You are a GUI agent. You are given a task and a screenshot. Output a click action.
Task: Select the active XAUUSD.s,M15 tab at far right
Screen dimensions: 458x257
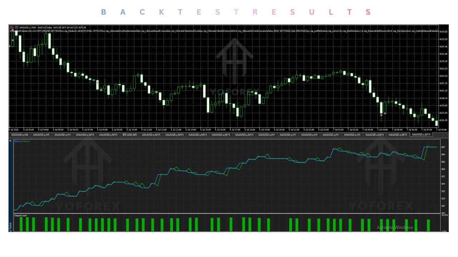[421, 135]
